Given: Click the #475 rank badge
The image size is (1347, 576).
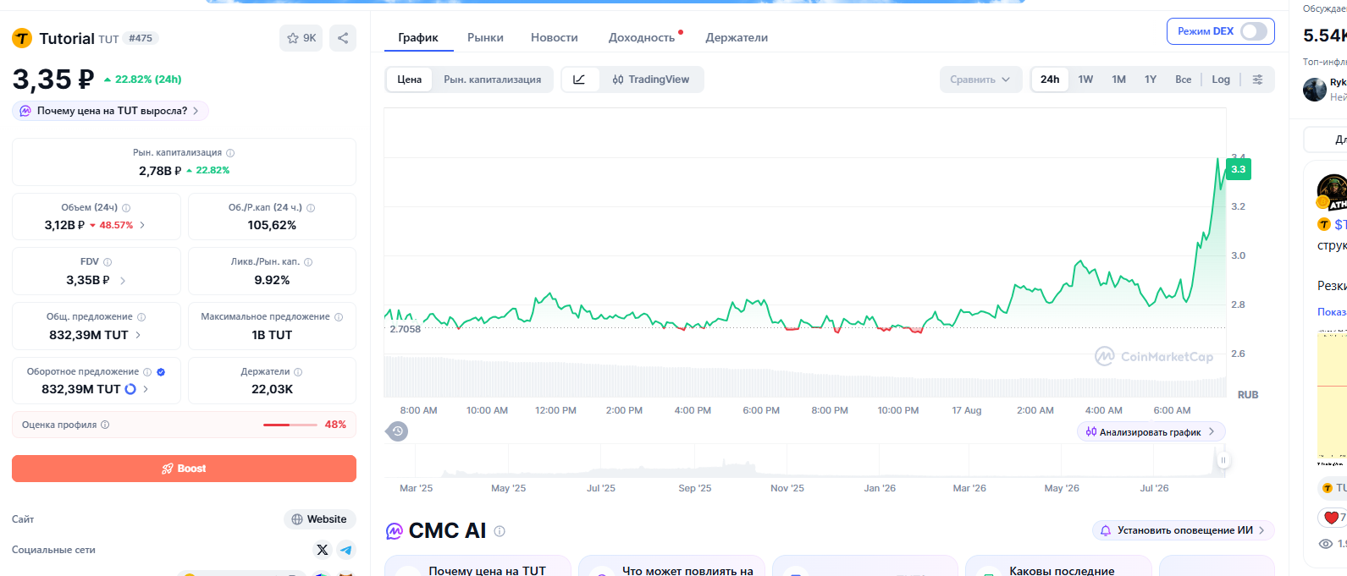Looking at the screenshot, I should 141,38.
